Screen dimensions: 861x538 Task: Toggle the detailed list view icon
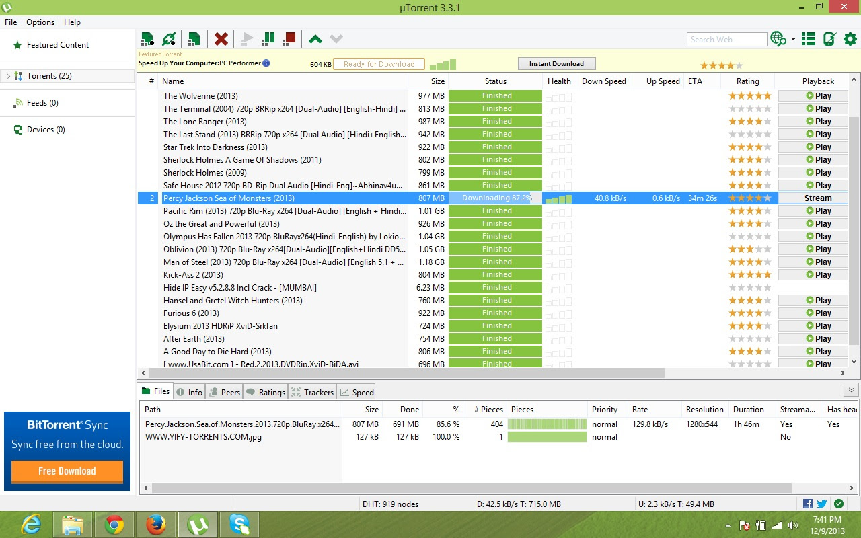pos(809,39)
